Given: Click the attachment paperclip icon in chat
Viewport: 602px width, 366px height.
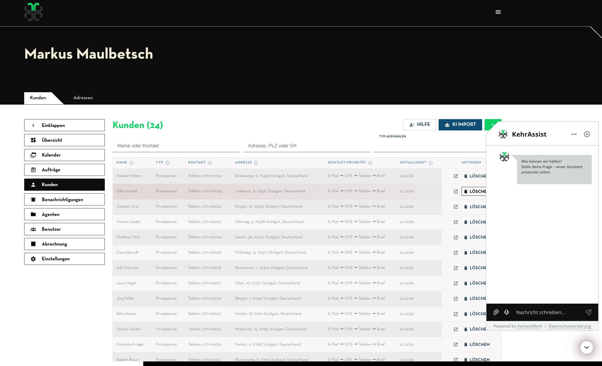Looking at the screenshot, I should click(496, 312).
